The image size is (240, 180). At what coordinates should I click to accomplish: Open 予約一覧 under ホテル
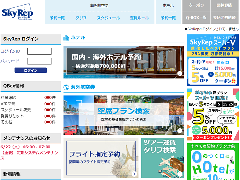pyautogui.click(x=168, y=18)
